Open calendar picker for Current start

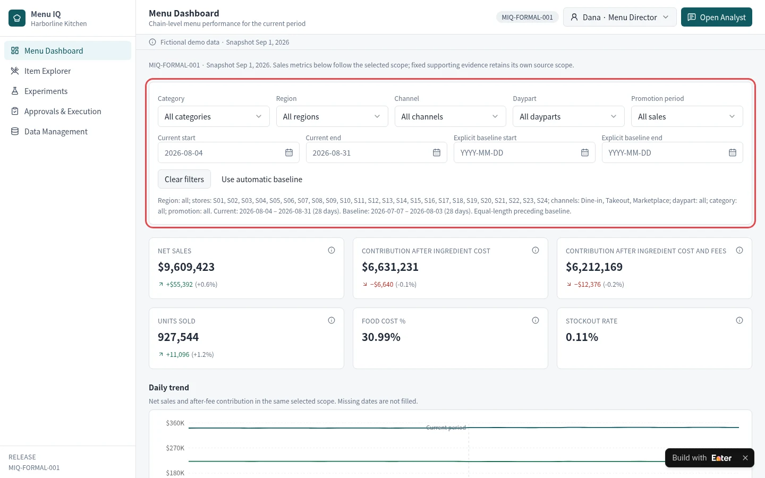click(289, 153)
